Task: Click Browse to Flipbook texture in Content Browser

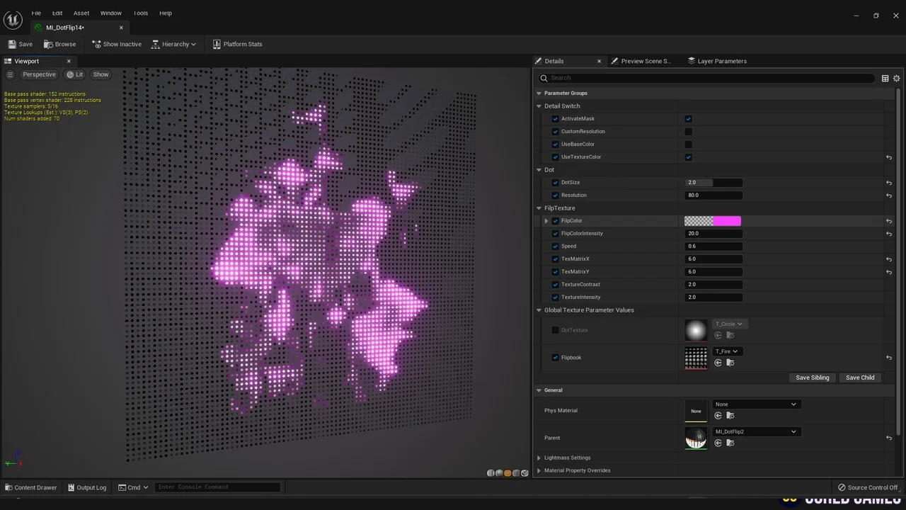Action: (x=730, y=363)
